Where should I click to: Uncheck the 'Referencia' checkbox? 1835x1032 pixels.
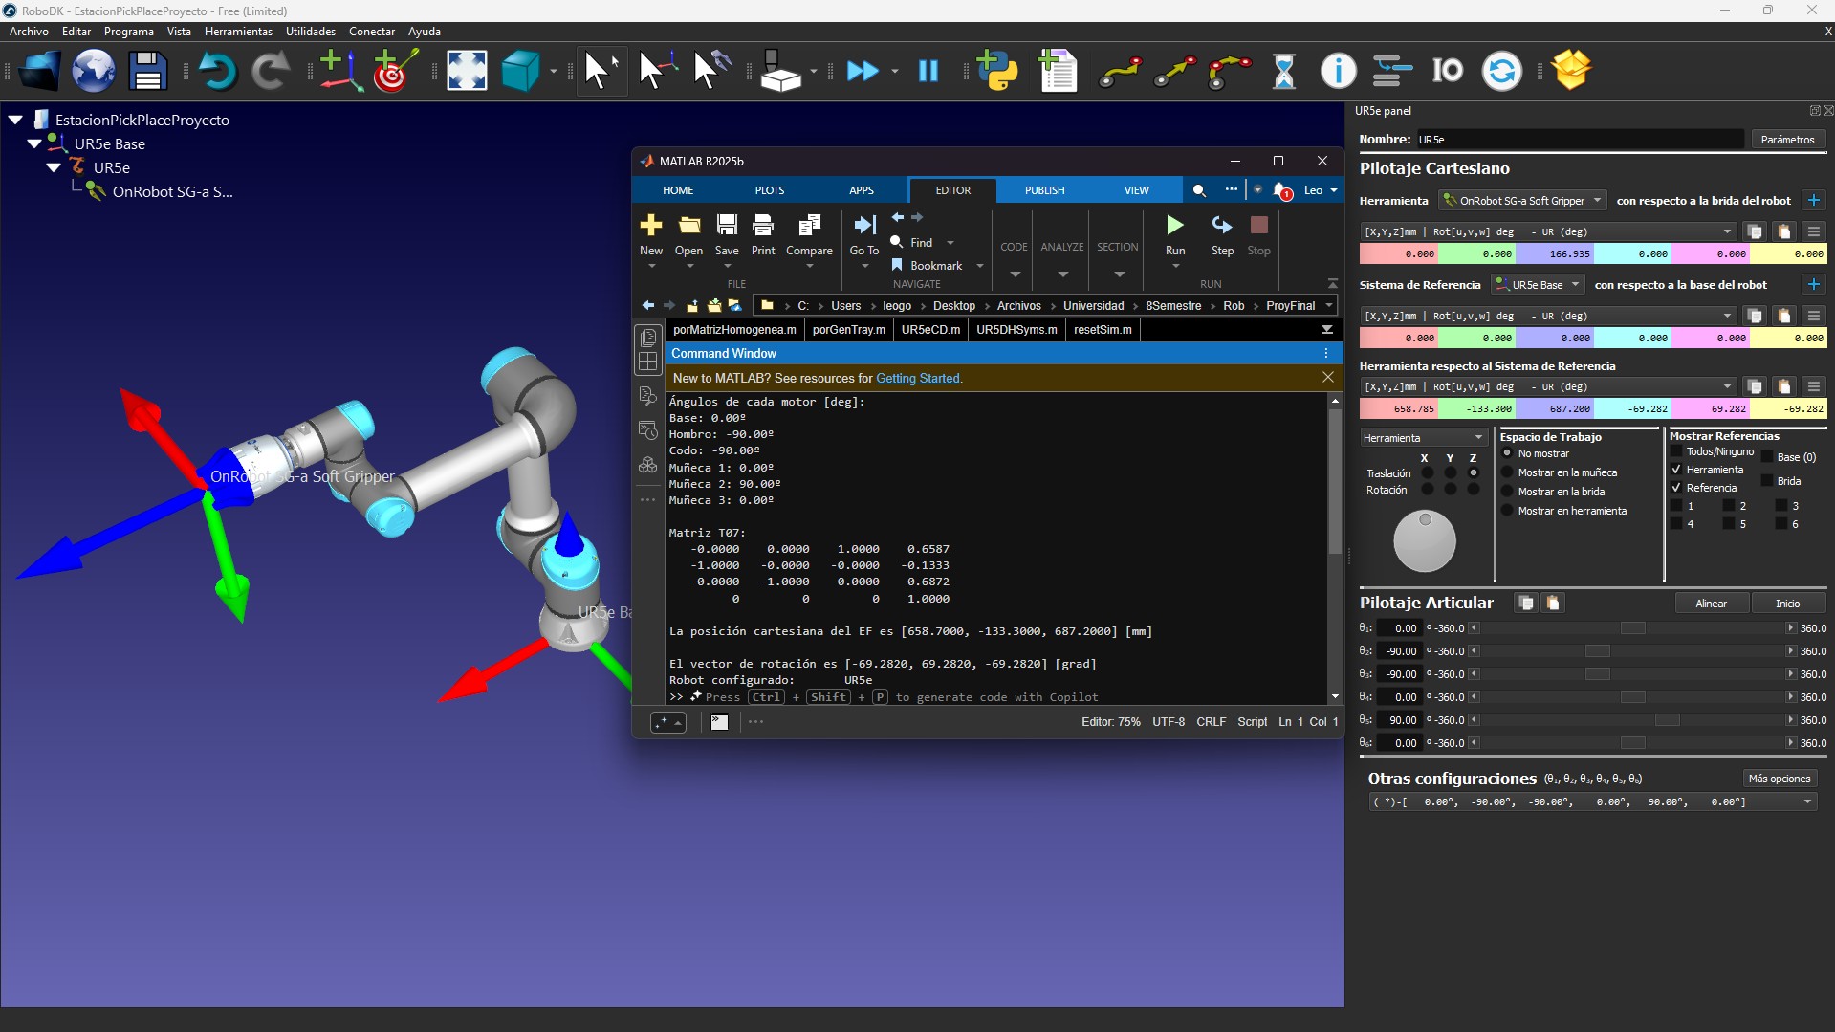point(1676,488)
